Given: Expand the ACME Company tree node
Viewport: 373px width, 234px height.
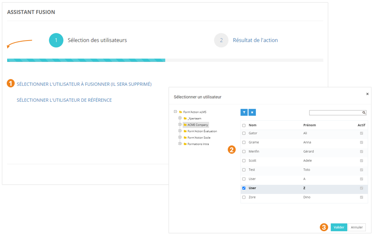Looking at the screenshot, I should coord(180,124).
